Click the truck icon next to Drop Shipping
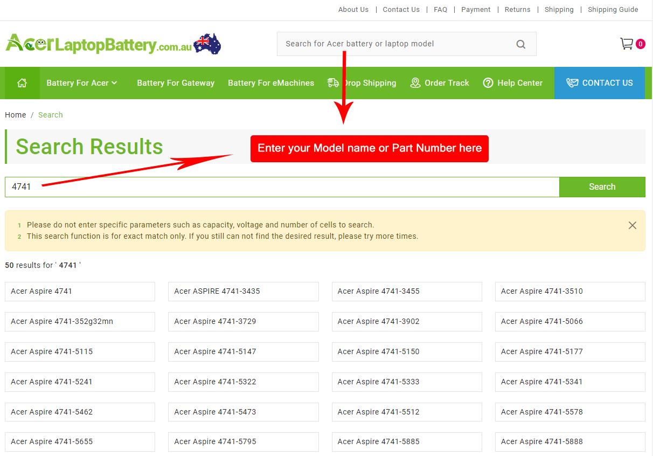The width and height of the screenshot is (653, 456). pyautogui.click(x=333, y=82)
